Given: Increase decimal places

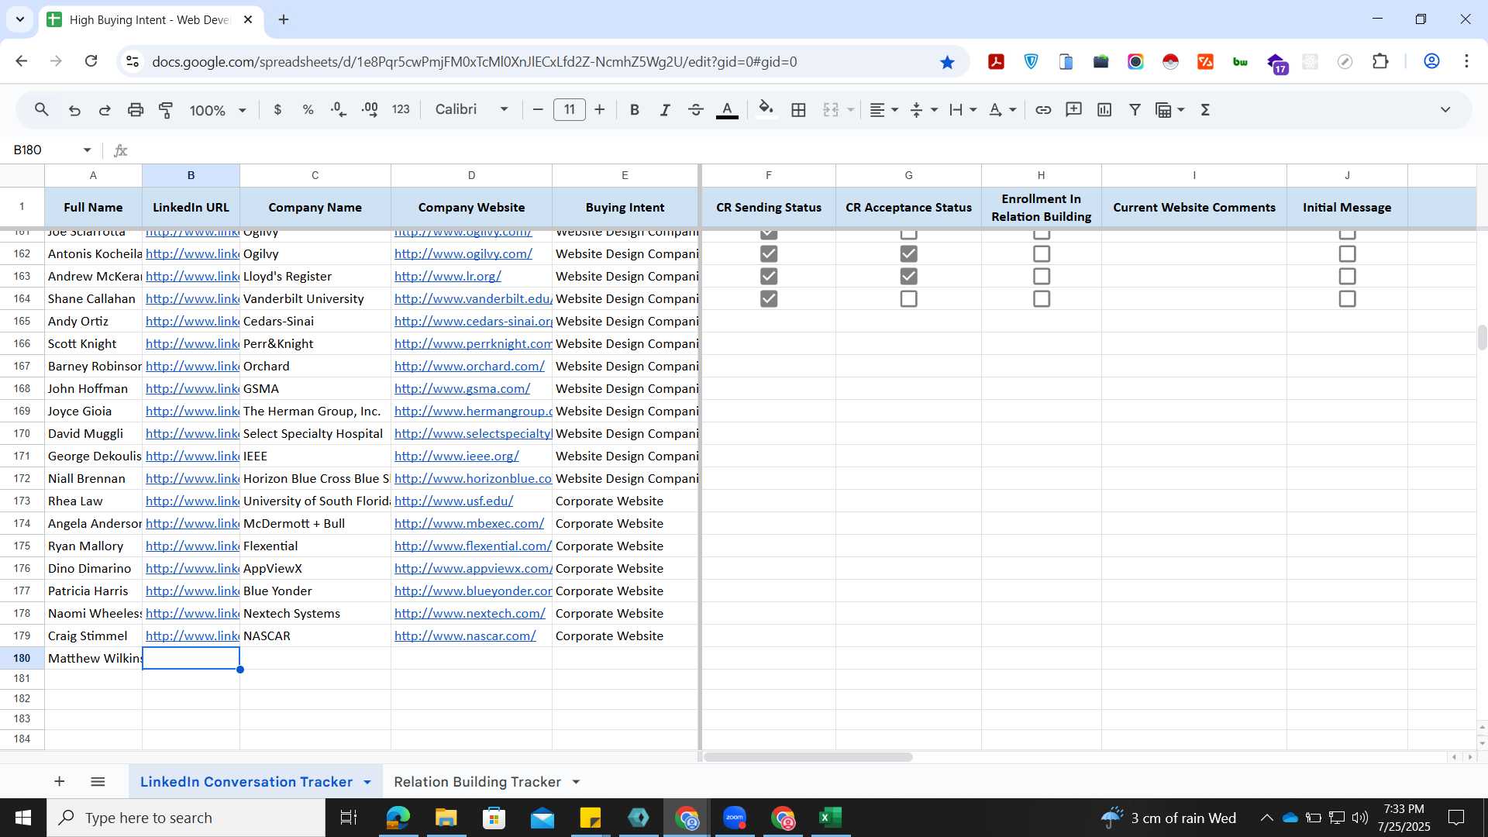Looking at the screenshot, I should pyautogui.click(x=370, y=110).
